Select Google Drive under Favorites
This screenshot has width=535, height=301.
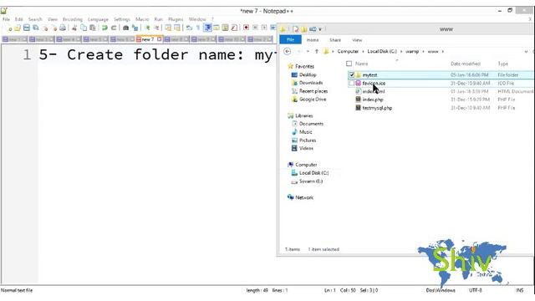313,99
